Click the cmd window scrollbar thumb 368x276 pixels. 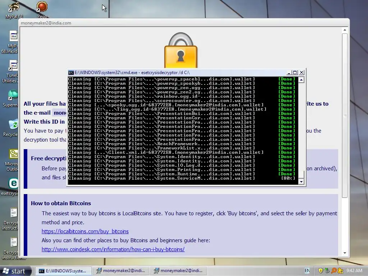click(302, 175)
